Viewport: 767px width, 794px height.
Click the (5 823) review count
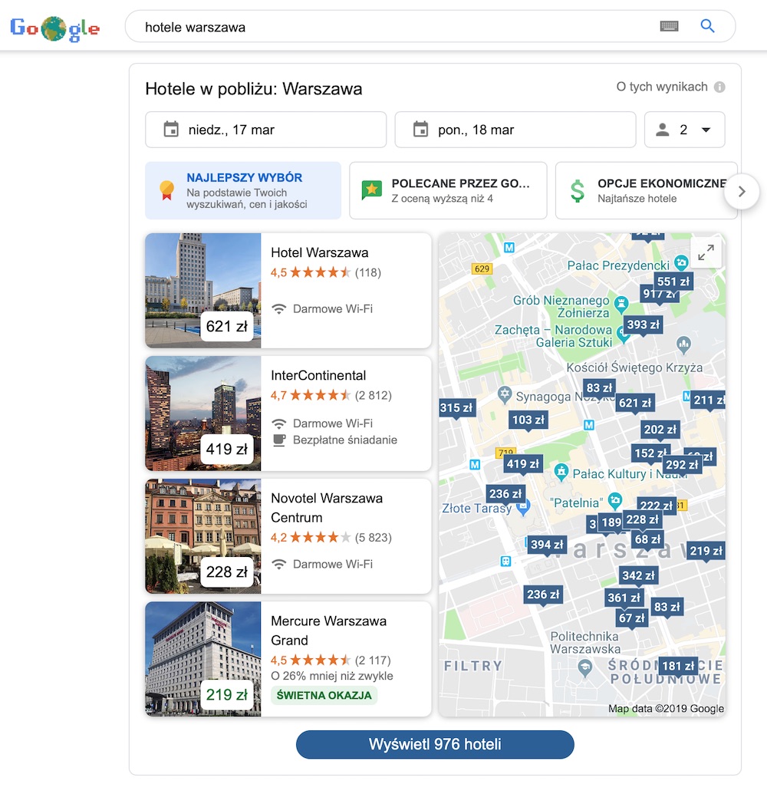373,537
